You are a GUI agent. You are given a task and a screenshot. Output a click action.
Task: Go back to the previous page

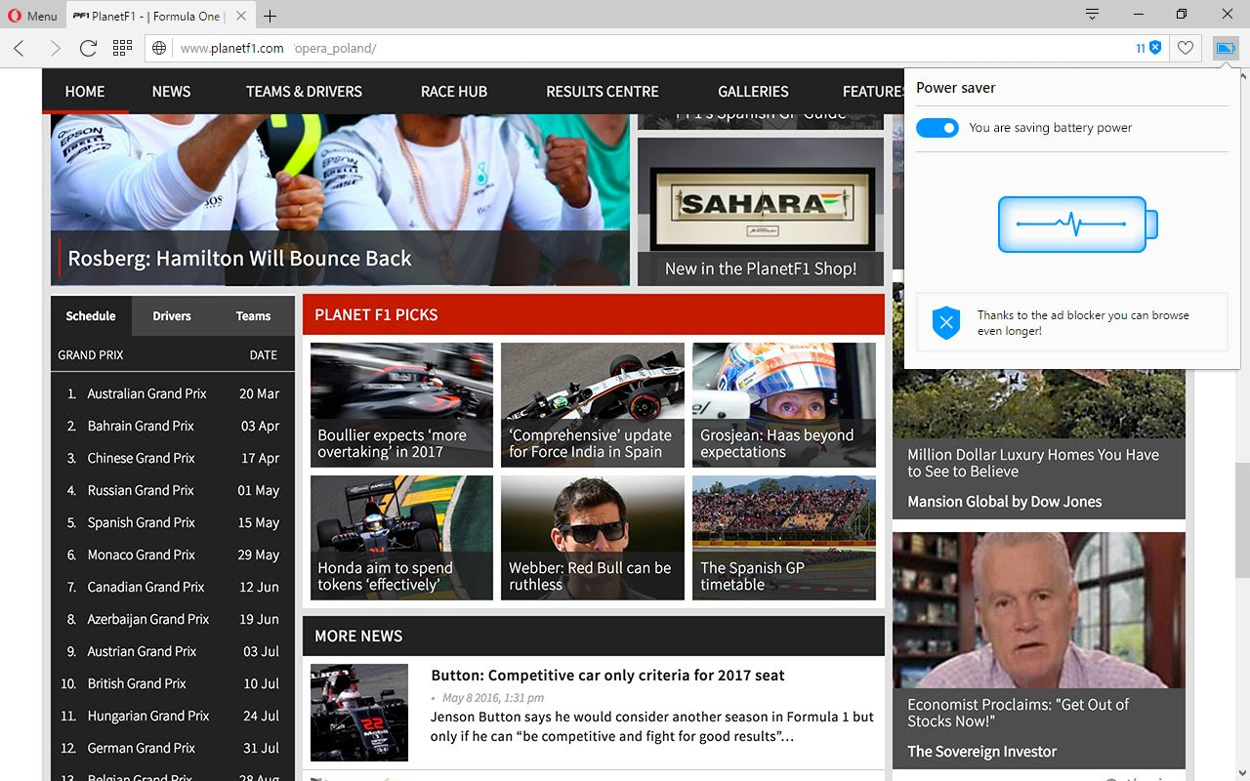19,48
